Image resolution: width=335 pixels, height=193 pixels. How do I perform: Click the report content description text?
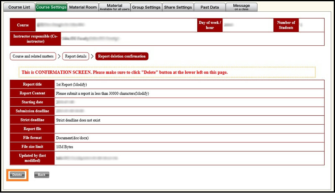coord(102,93)
